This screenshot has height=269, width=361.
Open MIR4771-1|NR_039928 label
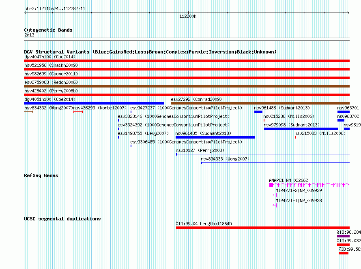(x=299, y=201)
